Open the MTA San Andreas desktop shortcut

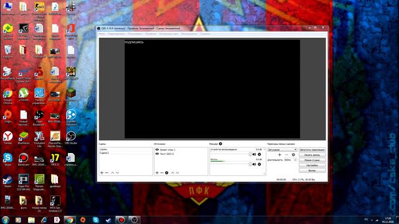(55, 204)
